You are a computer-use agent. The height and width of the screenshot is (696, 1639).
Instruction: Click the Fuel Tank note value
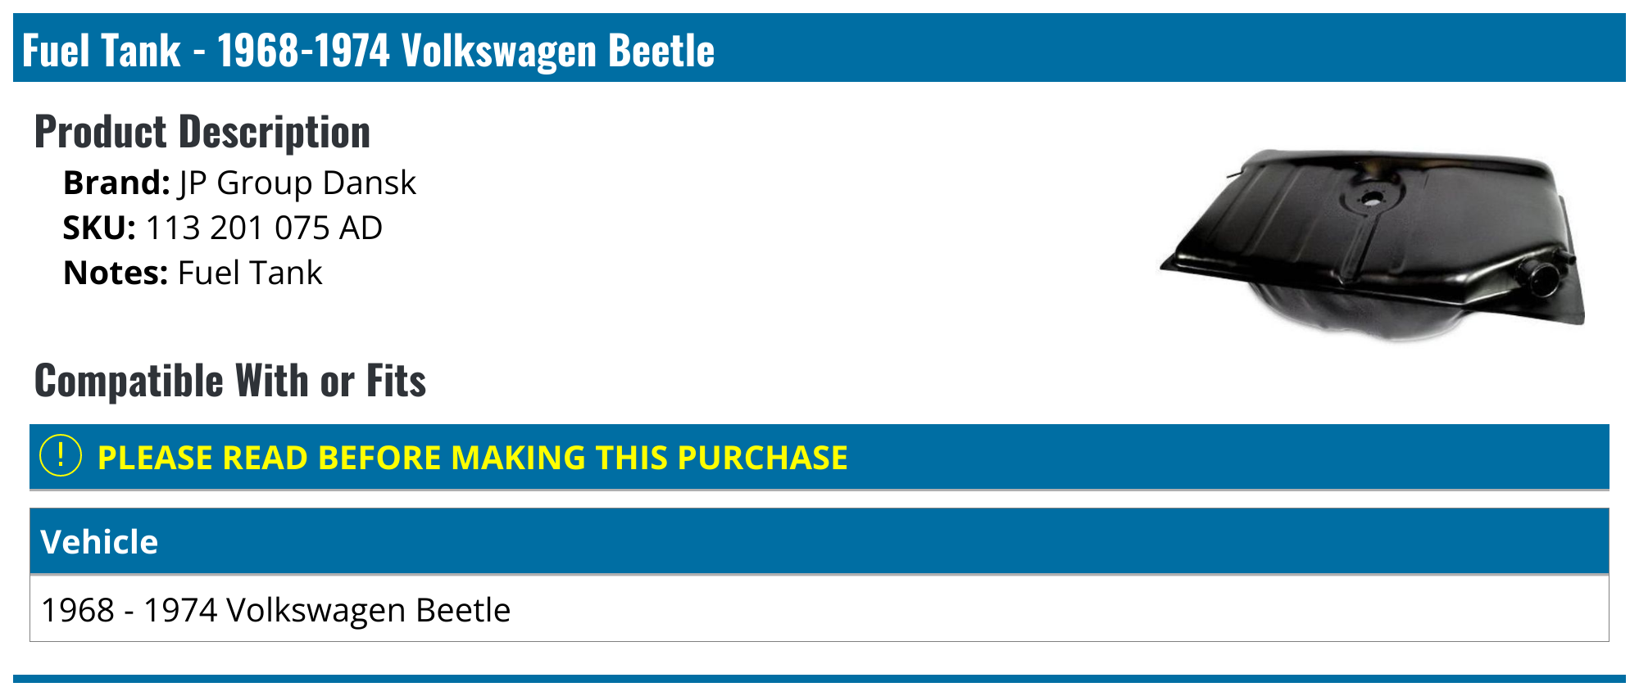pos(250,273)
